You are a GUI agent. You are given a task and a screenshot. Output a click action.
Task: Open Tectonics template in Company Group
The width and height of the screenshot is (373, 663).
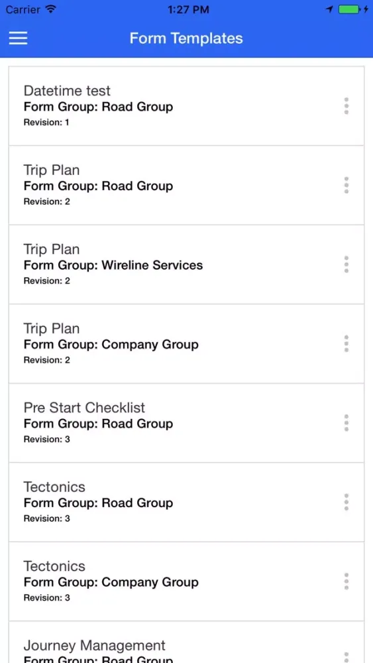[186, 581]
